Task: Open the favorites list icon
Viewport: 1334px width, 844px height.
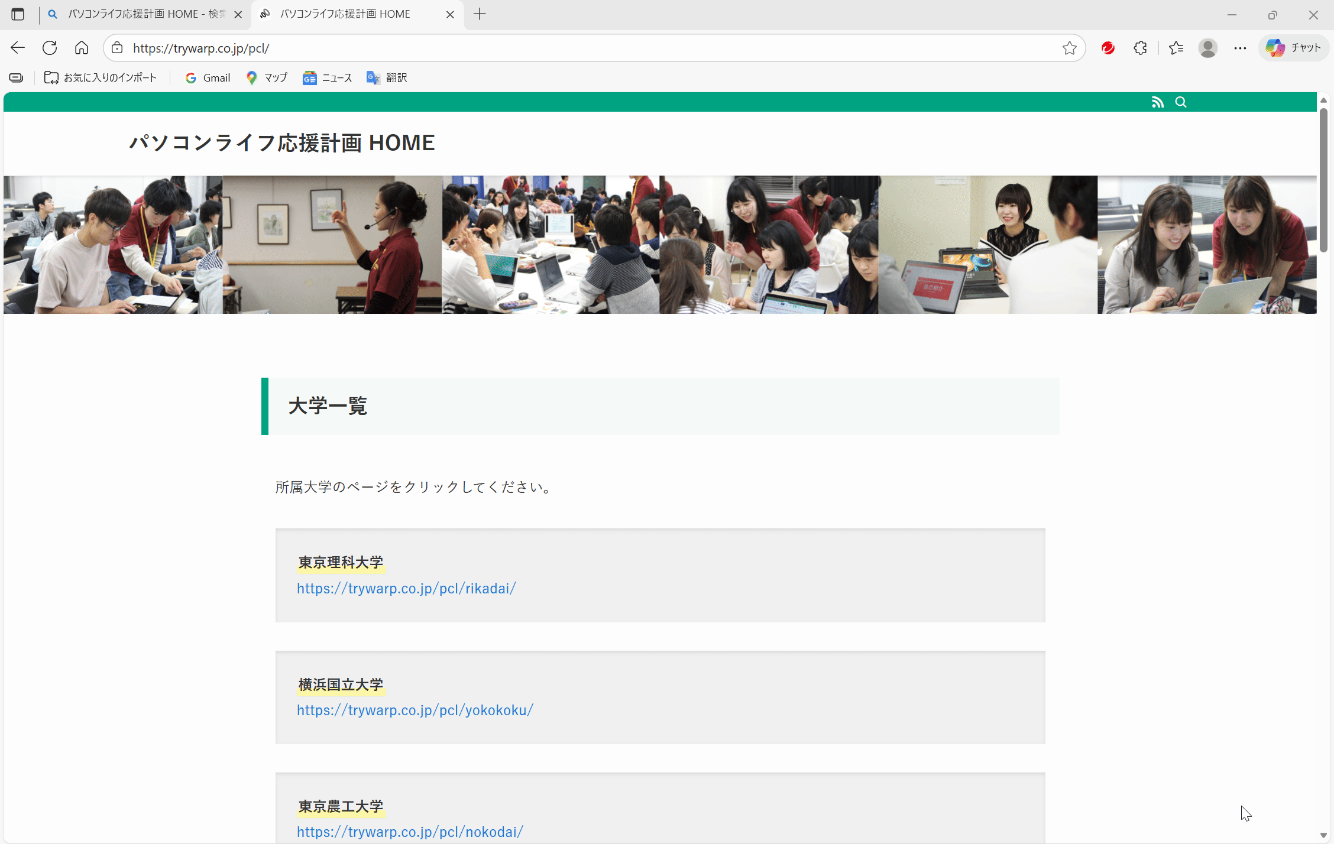Action: (x=1176, y=48)
